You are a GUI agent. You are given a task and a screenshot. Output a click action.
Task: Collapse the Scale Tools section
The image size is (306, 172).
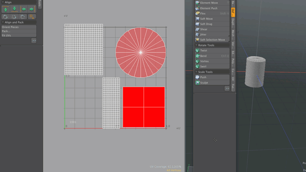pyautogui.click(x=197, y=72)
